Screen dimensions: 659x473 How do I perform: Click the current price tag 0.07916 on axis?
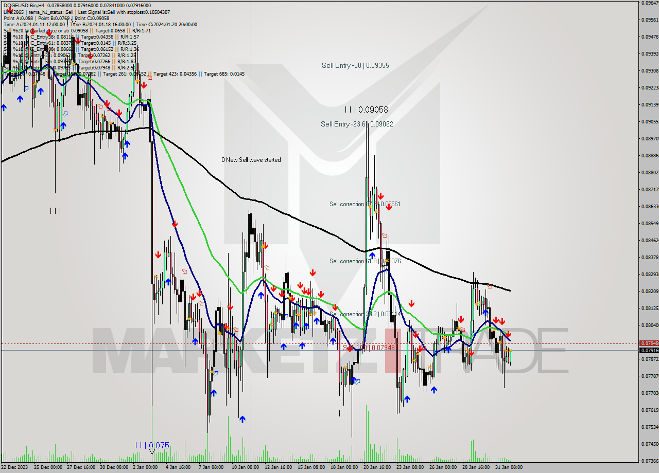pos(649,350)
